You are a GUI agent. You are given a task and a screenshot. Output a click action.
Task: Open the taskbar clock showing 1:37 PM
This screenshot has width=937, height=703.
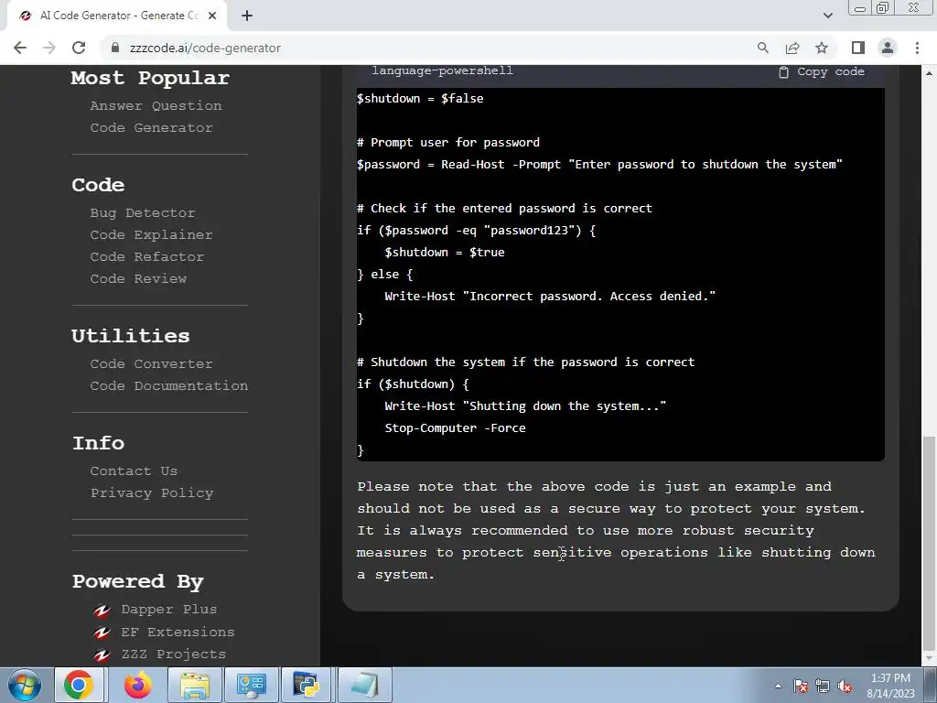pos(890,686)
